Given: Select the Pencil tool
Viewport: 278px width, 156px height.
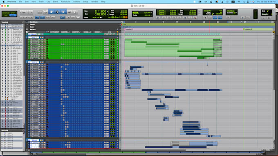Looking at the screenshot, I should coord(75,12).
